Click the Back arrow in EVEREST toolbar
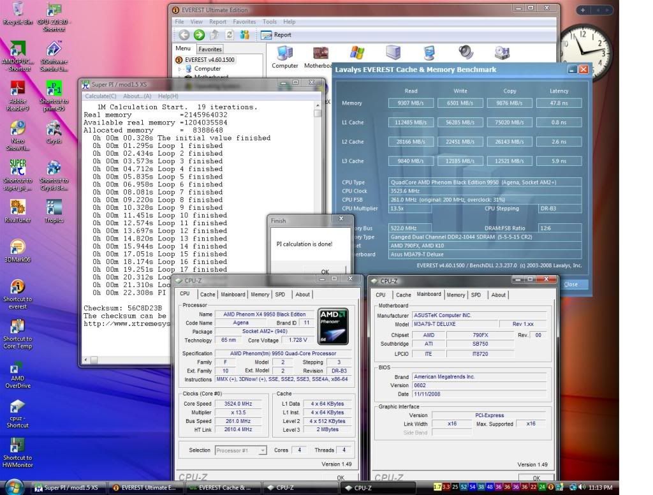 (184, 35)
